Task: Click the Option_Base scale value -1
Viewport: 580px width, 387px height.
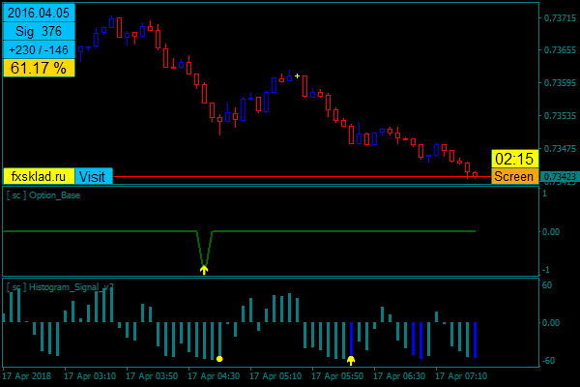Action: click(545, 270)
